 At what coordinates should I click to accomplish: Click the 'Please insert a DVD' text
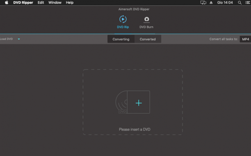(x=135, y=130)
